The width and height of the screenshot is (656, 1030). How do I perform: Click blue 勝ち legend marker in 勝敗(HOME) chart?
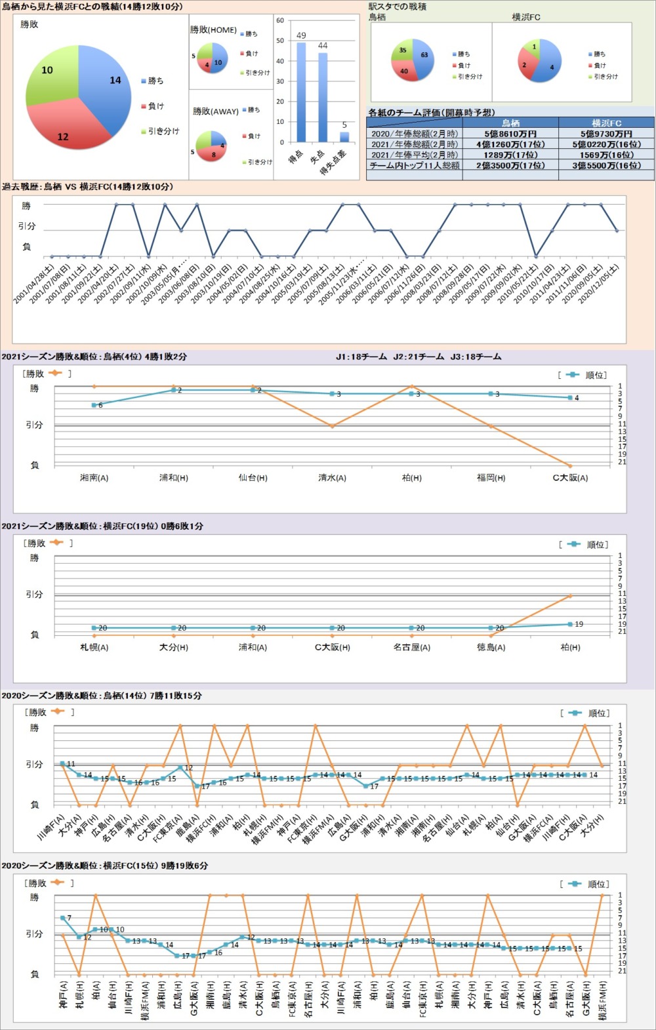(242, 34)
